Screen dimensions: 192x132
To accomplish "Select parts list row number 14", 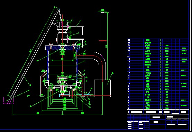I will coord(158,73).
